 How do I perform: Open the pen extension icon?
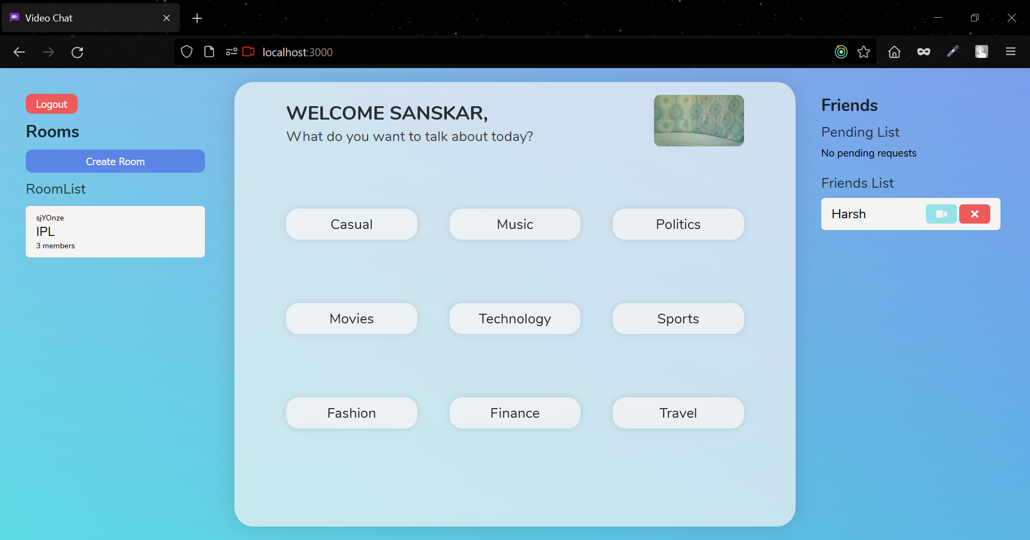coord(953,52)
